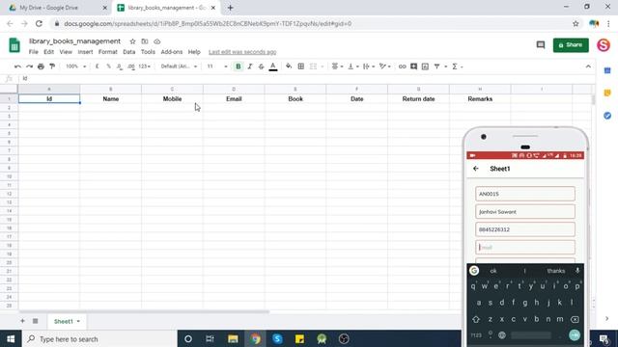Open the zoom 100% dropdown

[x=75, y=67]
